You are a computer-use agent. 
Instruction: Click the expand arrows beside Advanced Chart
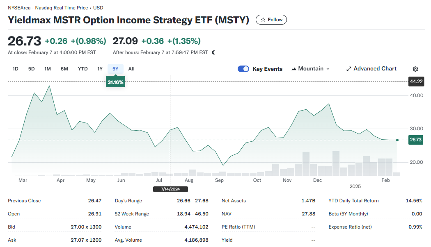point(350,68)
